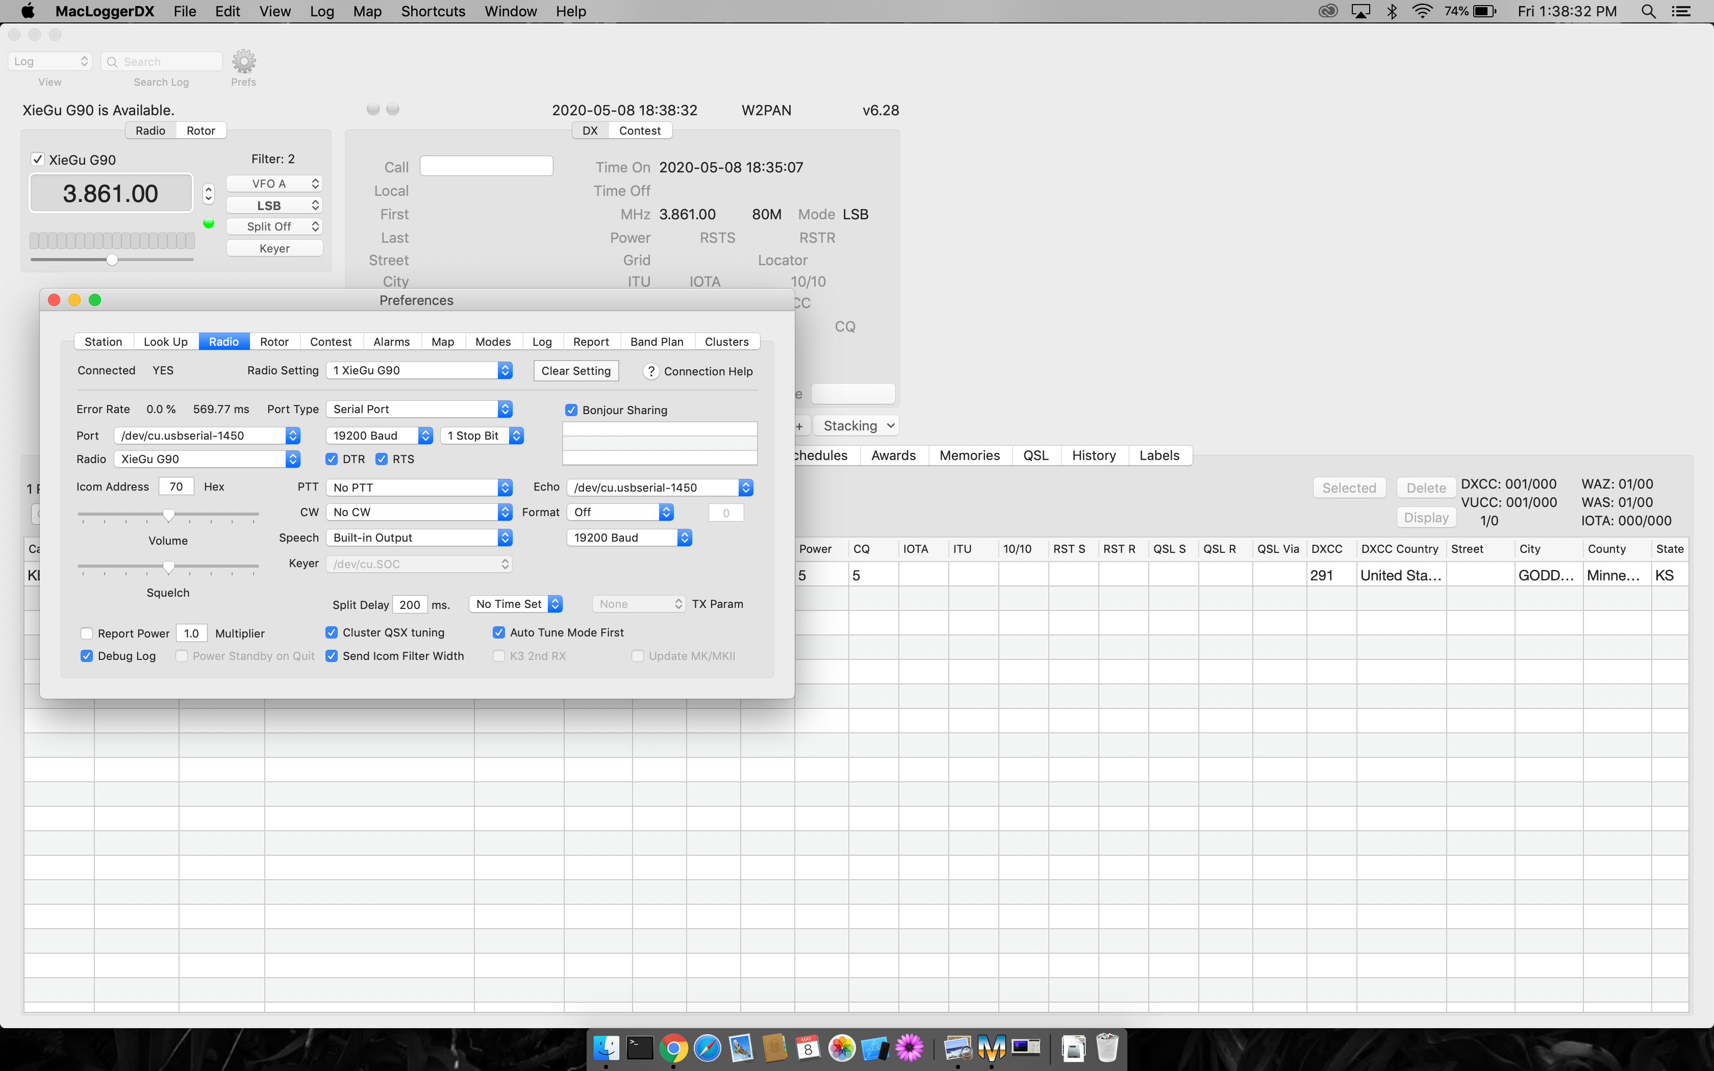1714x1071 pixels.
Task: Toggle Cluster QSX tuning checkbox
Action: point(332,632)
